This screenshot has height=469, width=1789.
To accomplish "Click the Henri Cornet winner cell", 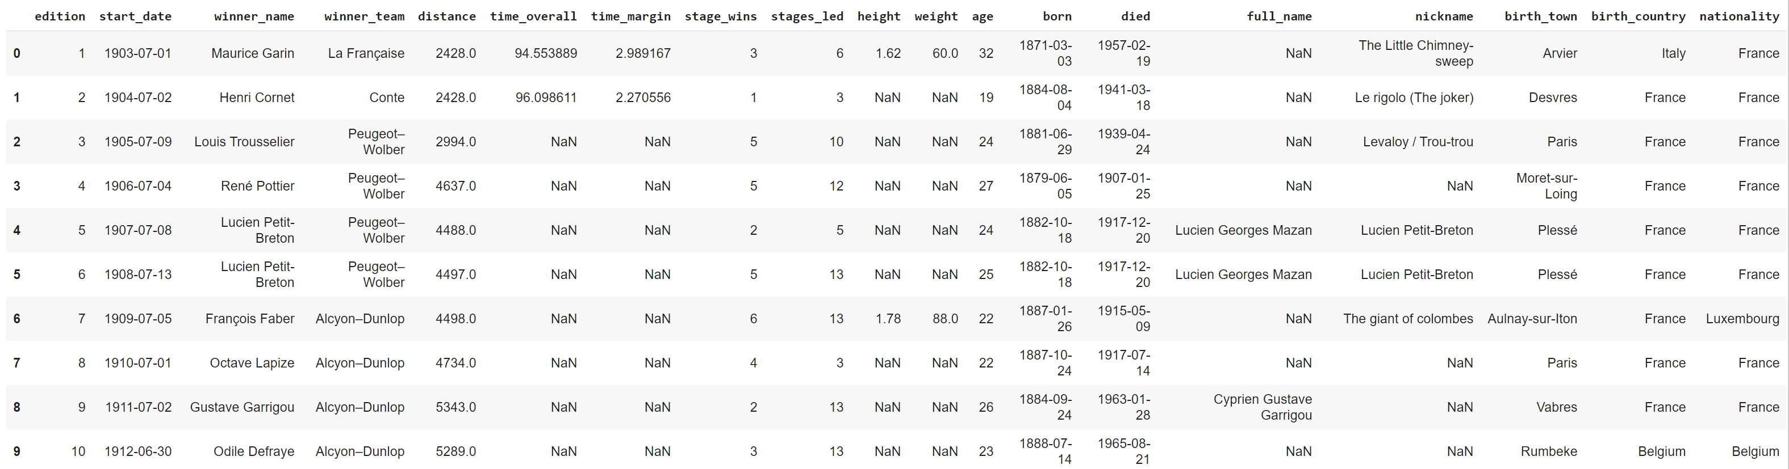I will pos(256,98).
